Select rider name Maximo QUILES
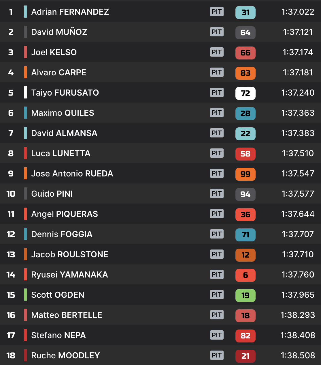 (63, 113)
